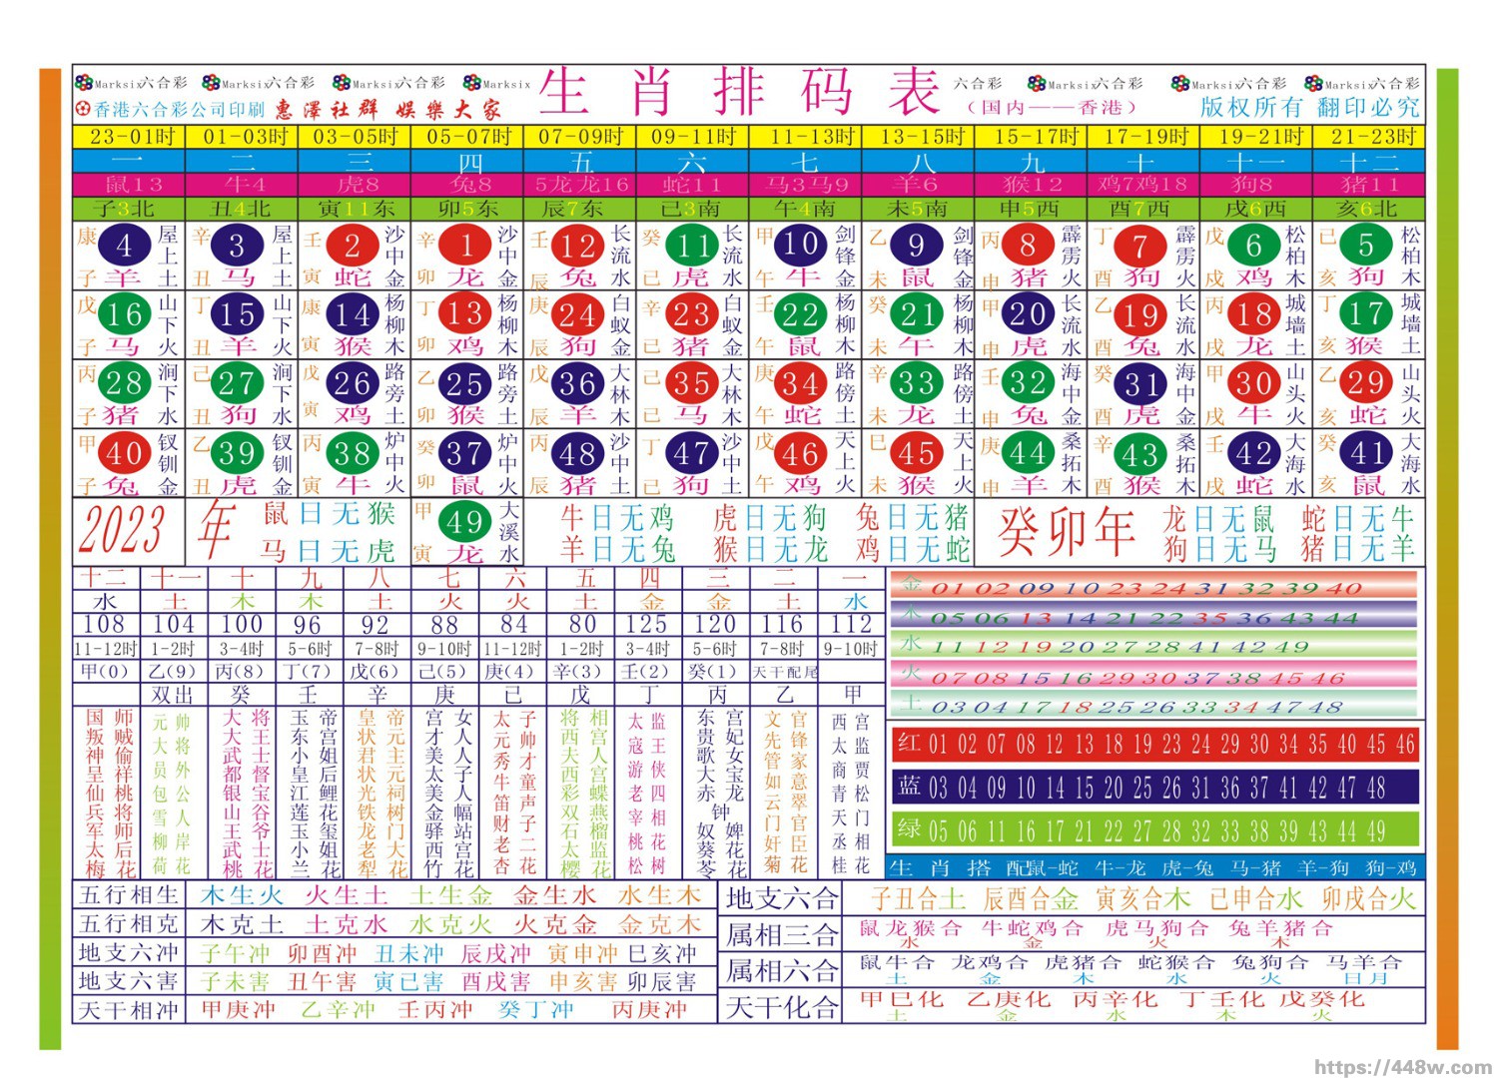This screenshot has width=1498, height=1084.
Task: Select the blue number 36 ball
Action: tap(577, 383)
